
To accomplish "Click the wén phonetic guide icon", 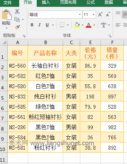I will pos(103,25).
